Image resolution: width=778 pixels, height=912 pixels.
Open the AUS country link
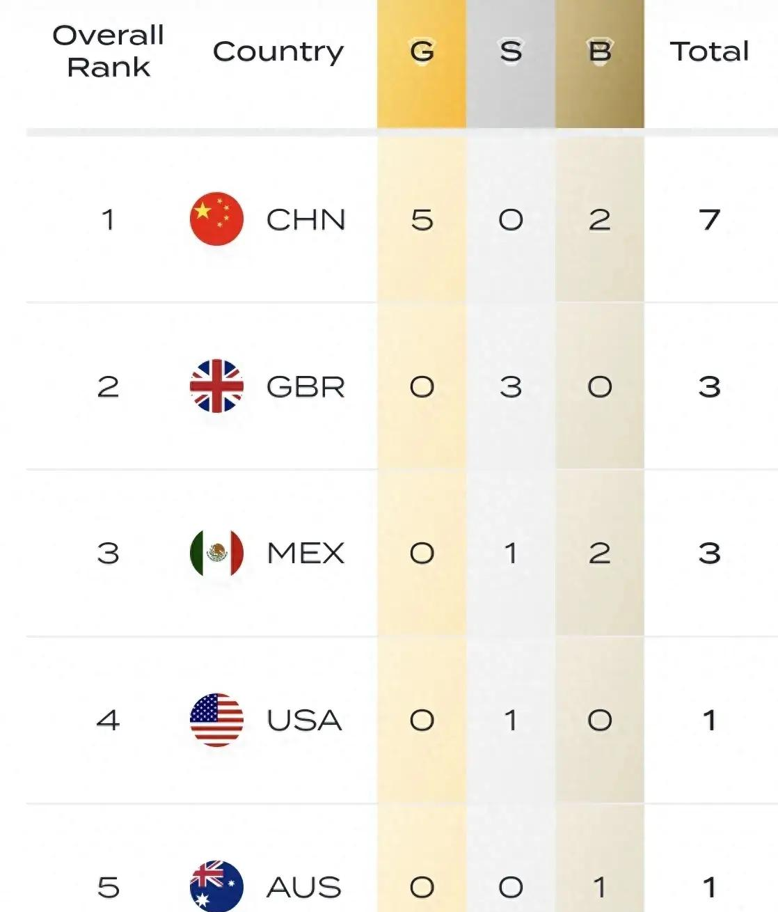click(304, 888)
